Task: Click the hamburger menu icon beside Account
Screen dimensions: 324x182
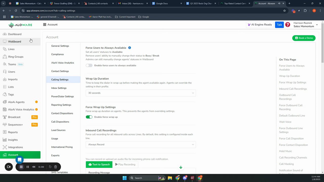Action: tap(45, 25)
